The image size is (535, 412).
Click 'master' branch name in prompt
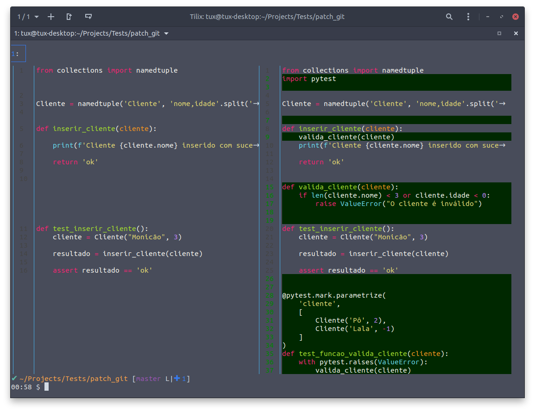point(148,379)
